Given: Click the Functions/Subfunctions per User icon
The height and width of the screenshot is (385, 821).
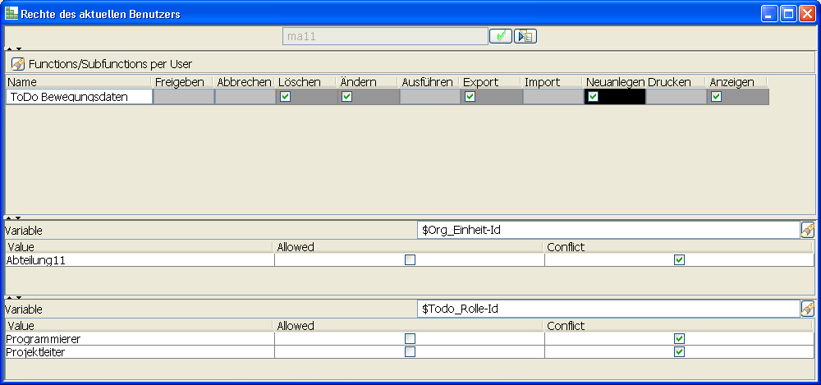Looking at the screenshot, I should click(x=17, y=63).
